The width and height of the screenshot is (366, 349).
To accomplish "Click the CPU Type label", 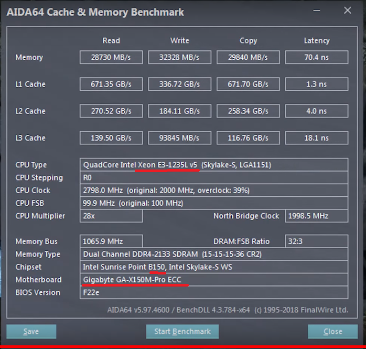I will [x=31, y=165].
